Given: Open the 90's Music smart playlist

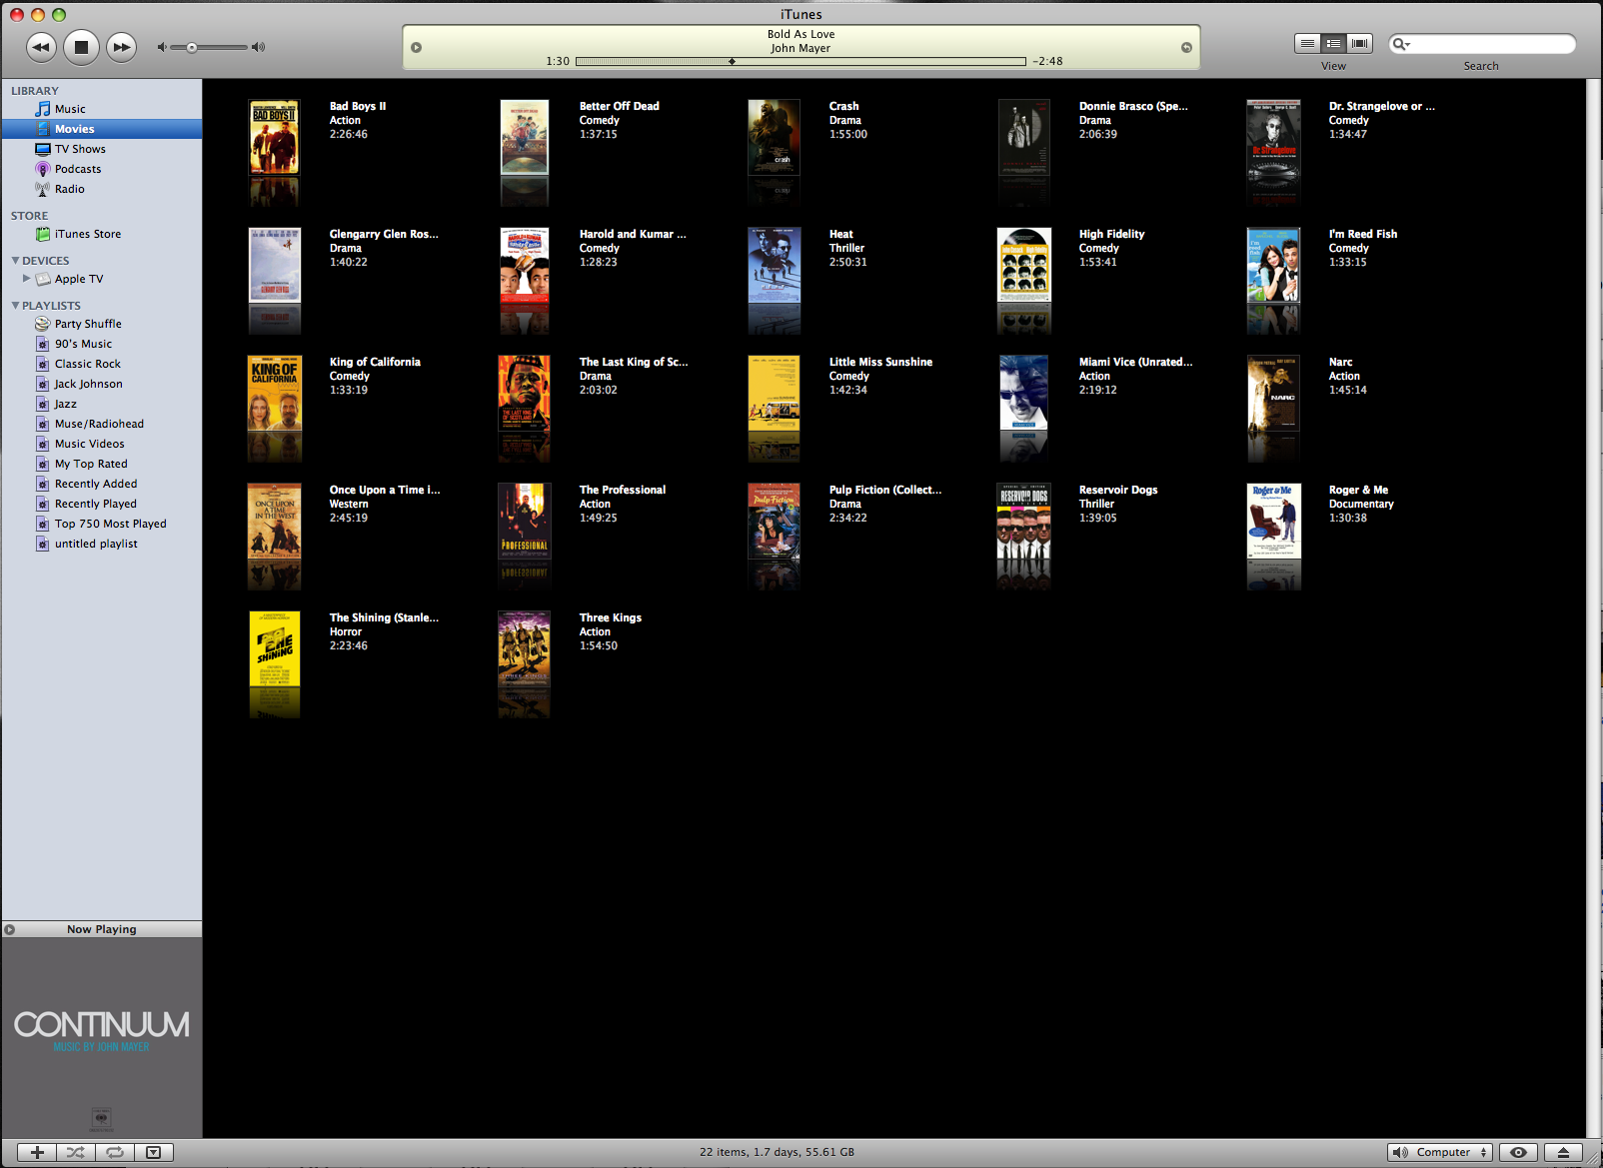Looking at the screenshot, I should coord(83,344).
